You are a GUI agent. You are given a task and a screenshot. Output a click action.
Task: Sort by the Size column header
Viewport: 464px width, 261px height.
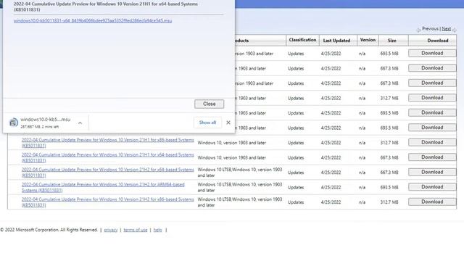tap(392, 41)
